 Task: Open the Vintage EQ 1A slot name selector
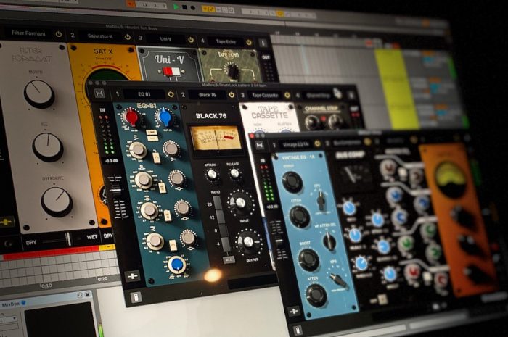[295, 144]
